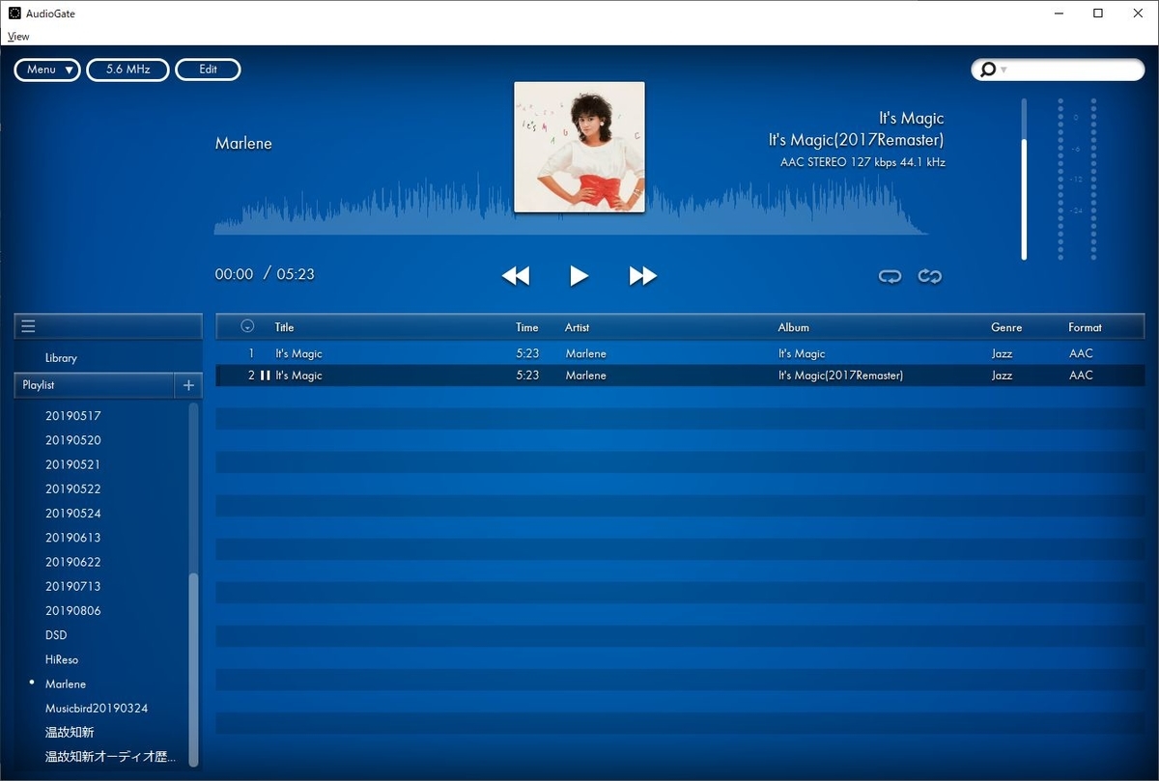Sort by Title column header
The height and width of the screenshot is (781, 1159).
pos(284,327)
